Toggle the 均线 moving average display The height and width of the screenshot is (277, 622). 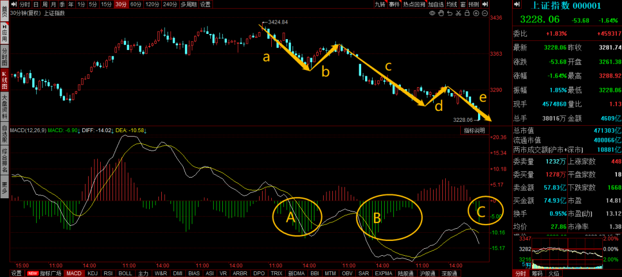[452, 4]
